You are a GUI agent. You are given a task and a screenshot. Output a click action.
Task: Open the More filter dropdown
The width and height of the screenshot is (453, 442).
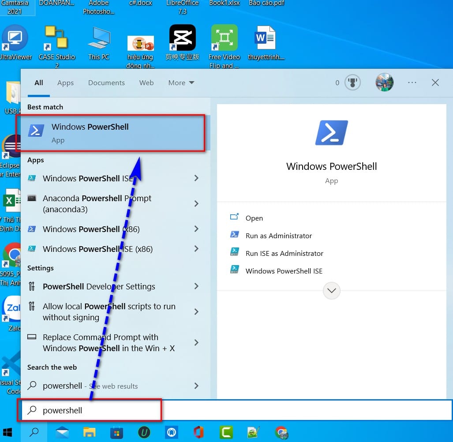[x=181, y=82]
